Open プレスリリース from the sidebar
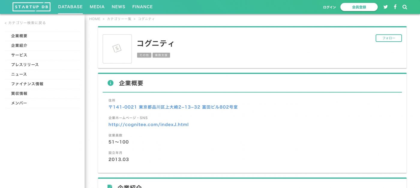Screen dimensions: 420x188 25,65
